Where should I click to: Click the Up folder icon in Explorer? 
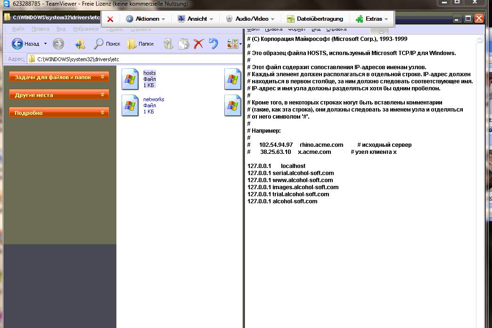pos(80,44)
